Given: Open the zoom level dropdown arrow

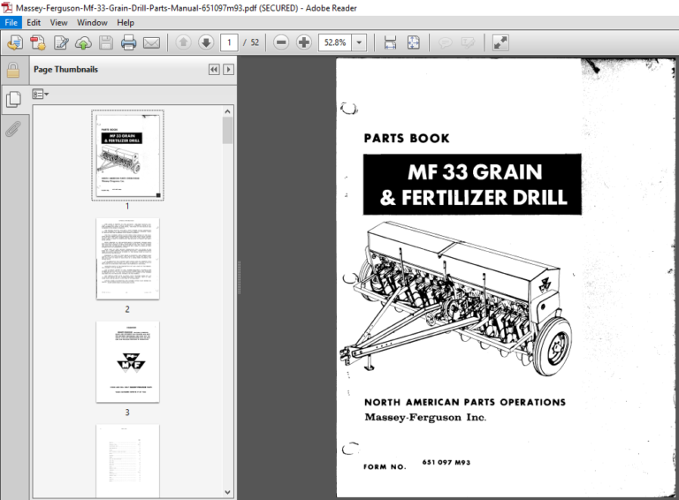Looking at the screenshot, I should pos(359,42).
